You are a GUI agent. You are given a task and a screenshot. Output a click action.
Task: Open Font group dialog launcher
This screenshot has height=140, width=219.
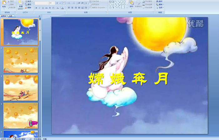tap(65, 12)
